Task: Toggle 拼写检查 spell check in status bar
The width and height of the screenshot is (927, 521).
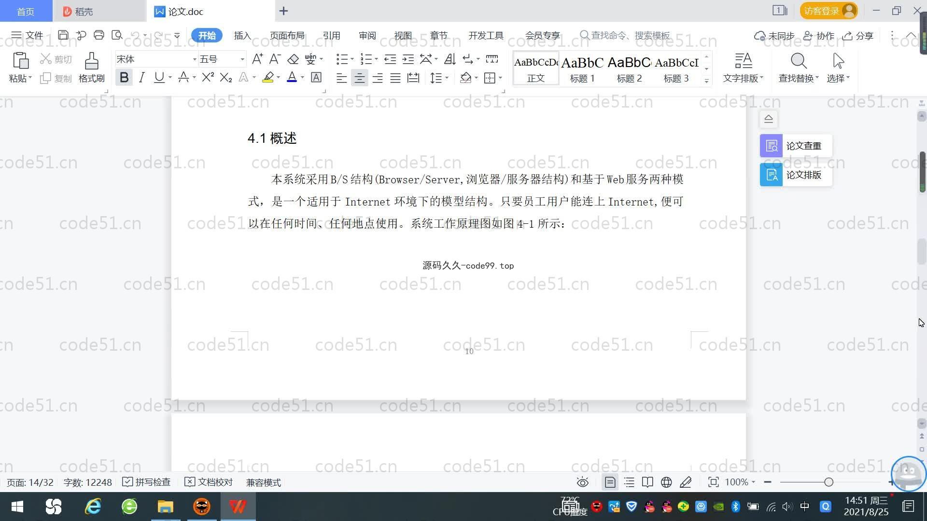Action: pyautogui.click(x=146, y=482)
